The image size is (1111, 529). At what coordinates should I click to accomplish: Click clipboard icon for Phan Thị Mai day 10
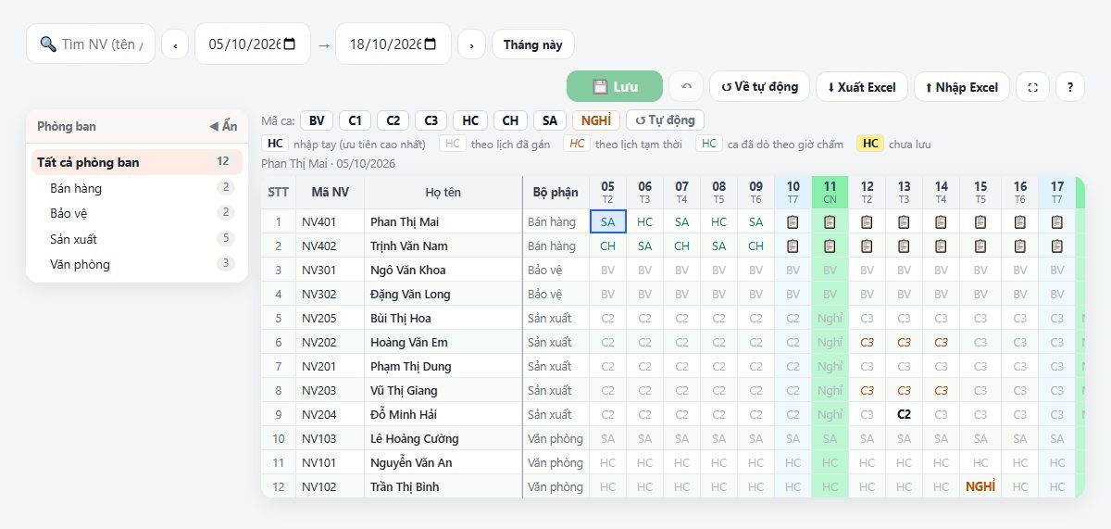793,222
